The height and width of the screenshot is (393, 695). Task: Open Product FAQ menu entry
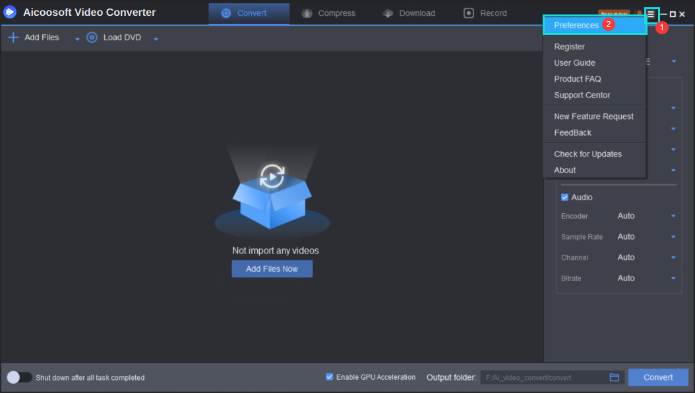(595, 79)
